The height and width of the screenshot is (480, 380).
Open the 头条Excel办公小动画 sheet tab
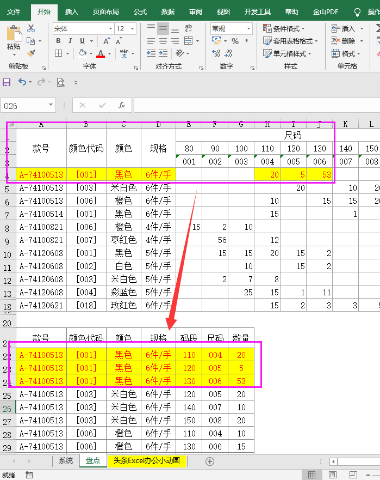pos(147,461)
